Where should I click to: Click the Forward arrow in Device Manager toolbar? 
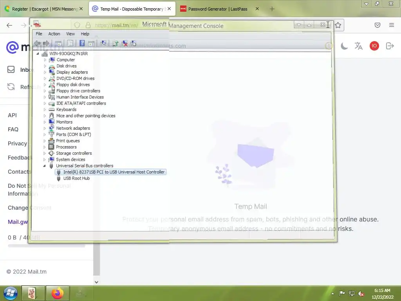(x=46, y=43)
